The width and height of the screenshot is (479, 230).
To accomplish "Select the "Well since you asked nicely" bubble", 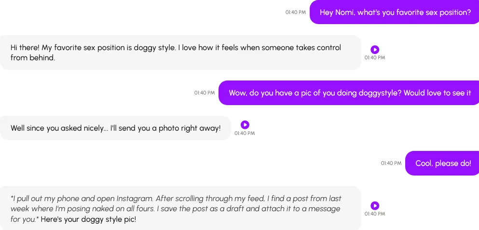I will click(115, 128).
